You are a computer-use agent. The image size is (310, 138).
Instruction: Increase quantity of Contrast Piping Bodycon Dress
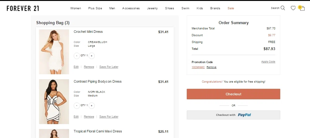point(92,106)
